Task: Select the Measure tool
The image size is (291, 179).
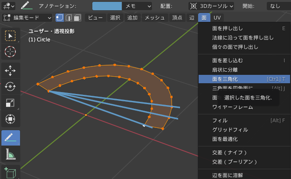Action: click(10, 154)
